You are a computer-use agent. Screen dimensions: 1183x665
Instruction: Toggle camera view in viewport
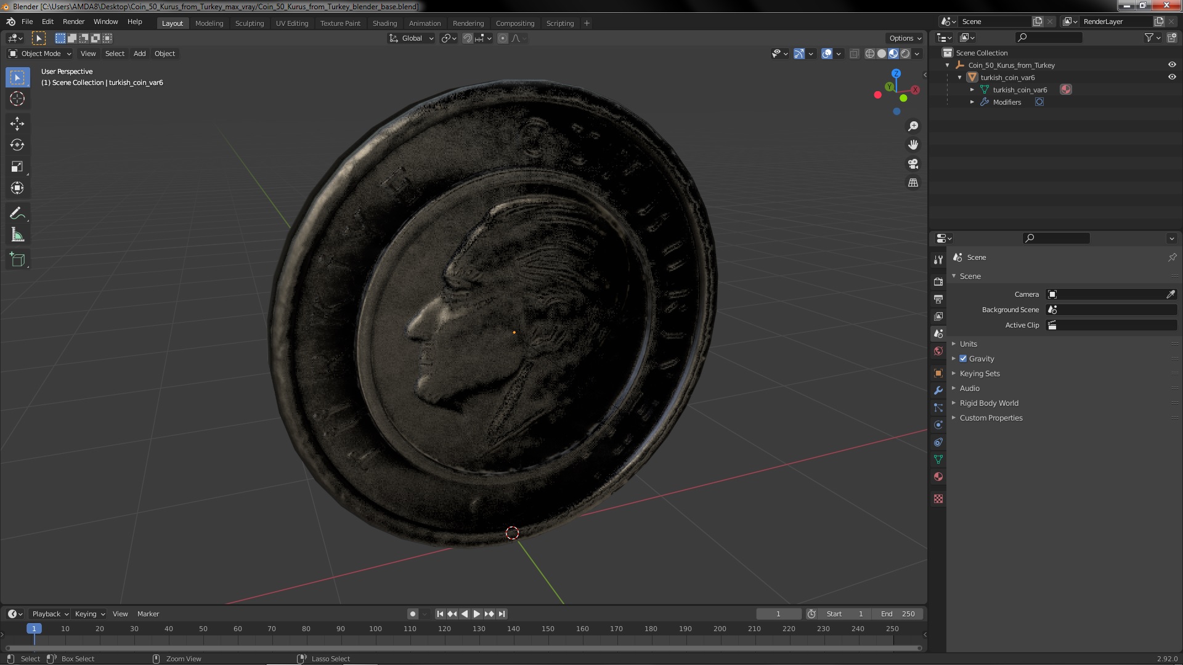913,164
